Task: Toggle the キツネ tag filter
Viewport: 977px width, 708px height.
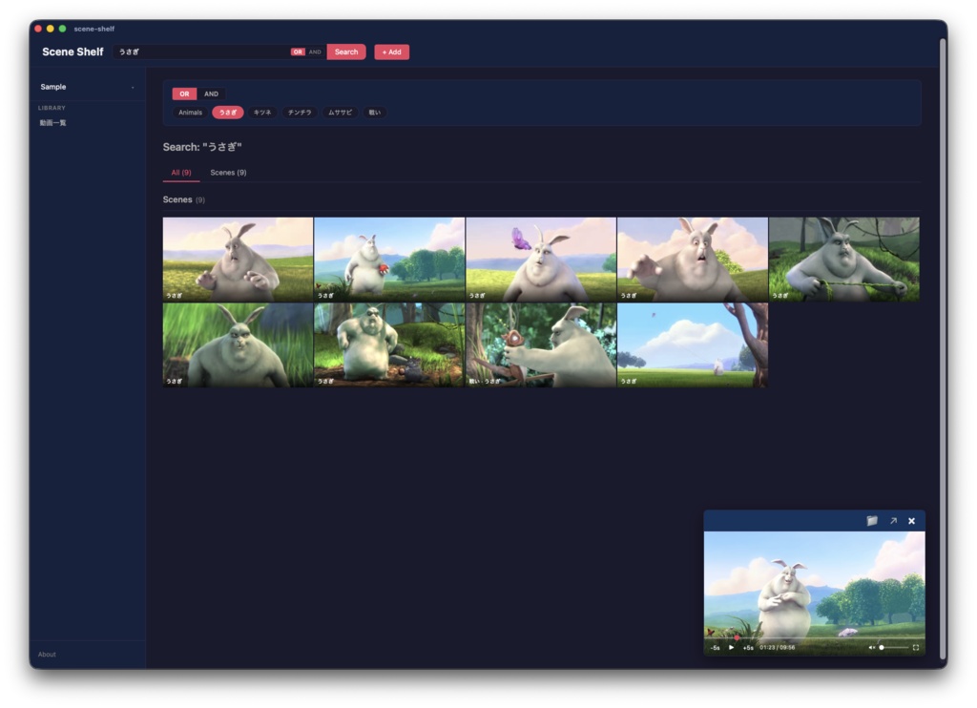Action: [262, 113]
